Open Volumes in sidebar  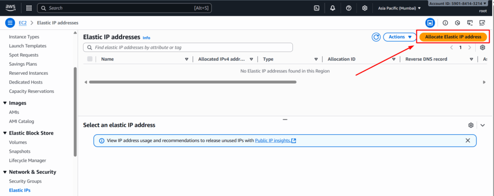[18, 142]
